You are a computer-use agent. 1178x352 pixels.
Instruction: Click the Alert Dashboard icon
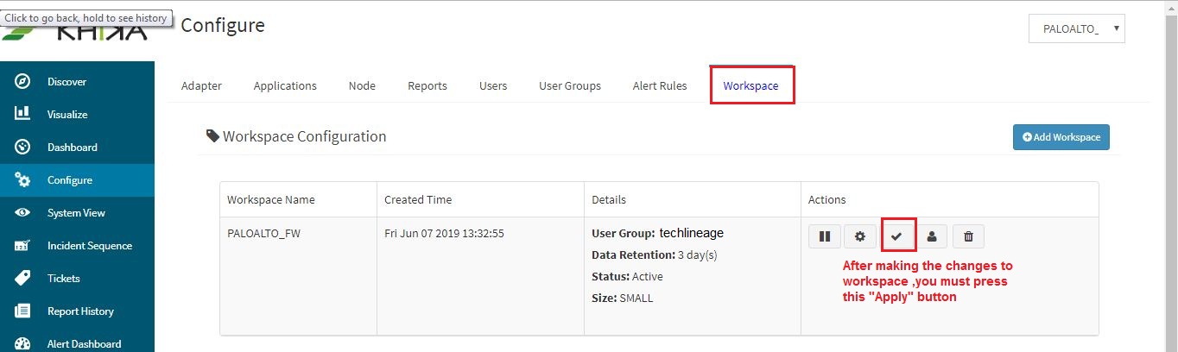(x=23, y=343)
